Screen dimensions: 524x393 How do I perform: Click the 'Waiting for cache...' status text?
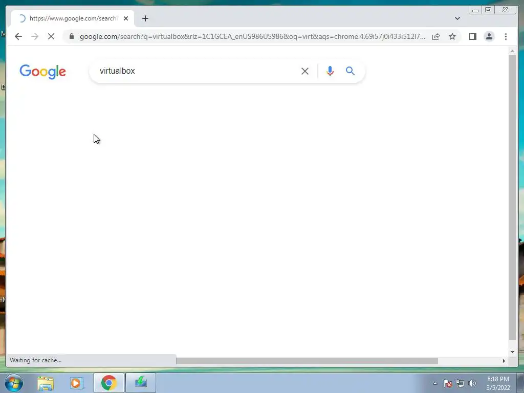click(x=35, y=360)
